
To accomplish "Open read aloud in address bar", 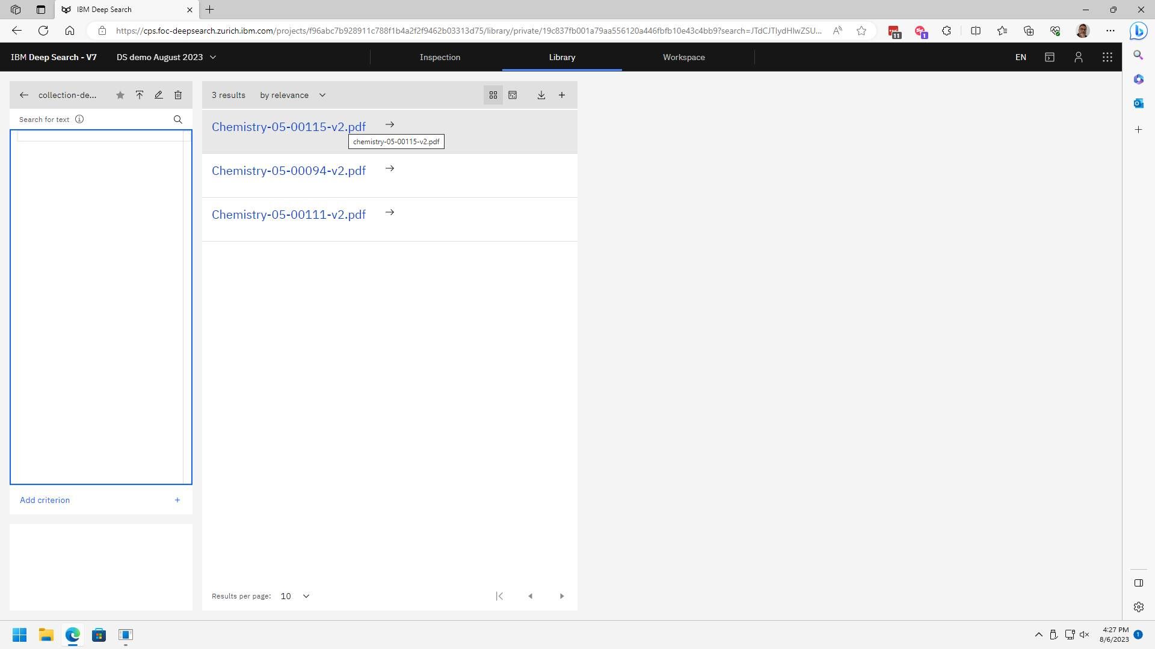I will coord(837,31).
